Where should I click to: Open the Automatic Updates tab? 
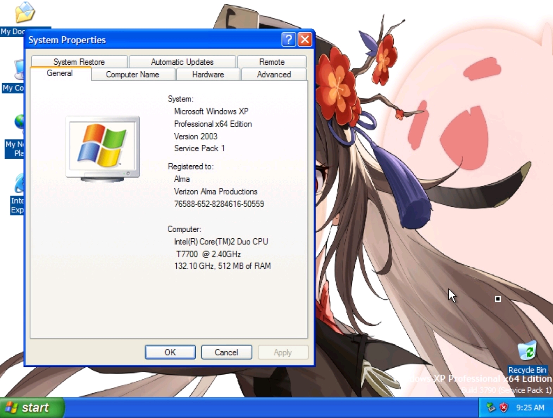182,62
